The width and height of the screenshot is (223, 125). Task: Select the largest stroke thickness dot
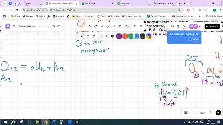coord(112,36)
